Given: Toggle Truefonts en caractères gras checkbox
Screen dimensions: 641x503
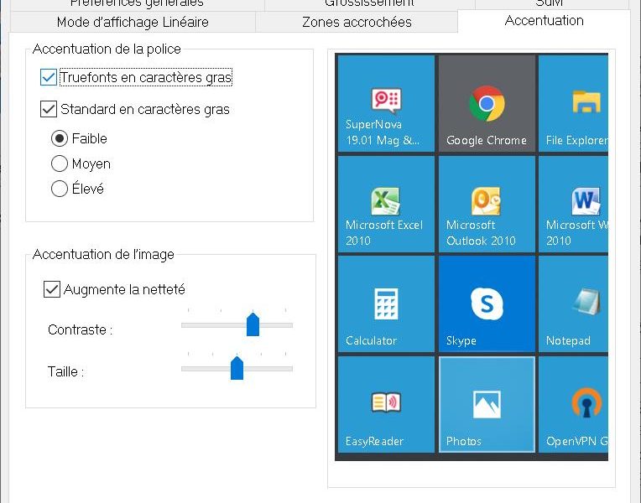Looking at the screenshot, I should pyautogui.click(x=49, y=77).
